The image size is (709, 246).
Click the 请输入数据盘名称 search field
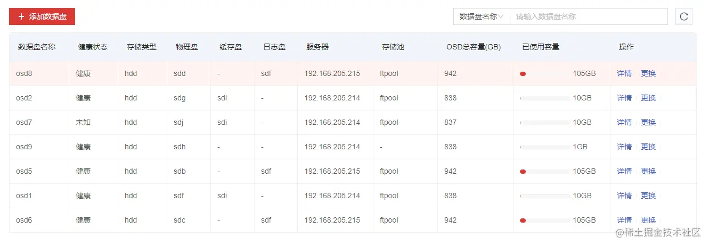[x=589, y=16]
